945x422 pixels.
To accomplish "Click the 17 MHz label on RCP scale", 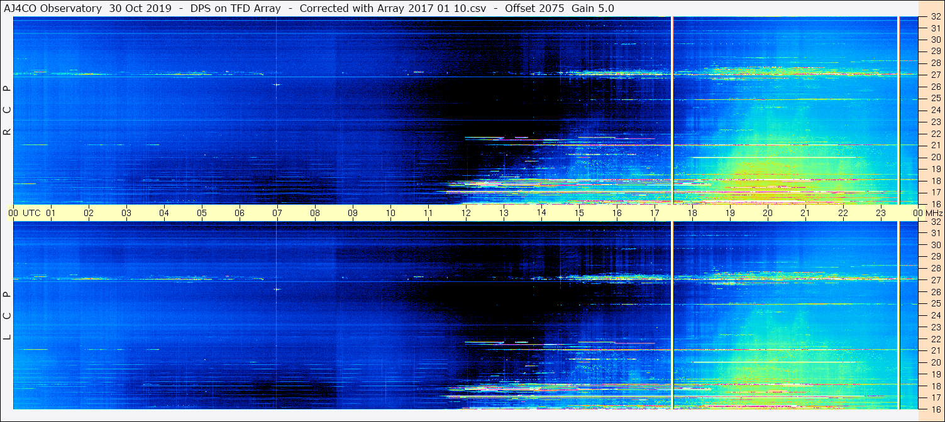I will [x=935, y=192].
